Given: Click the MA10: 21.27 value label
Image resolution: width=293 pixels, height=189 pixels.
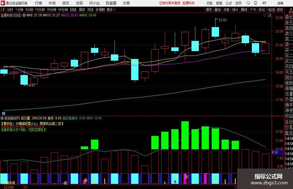Looking at the screenshot, I should click(51, 15).
